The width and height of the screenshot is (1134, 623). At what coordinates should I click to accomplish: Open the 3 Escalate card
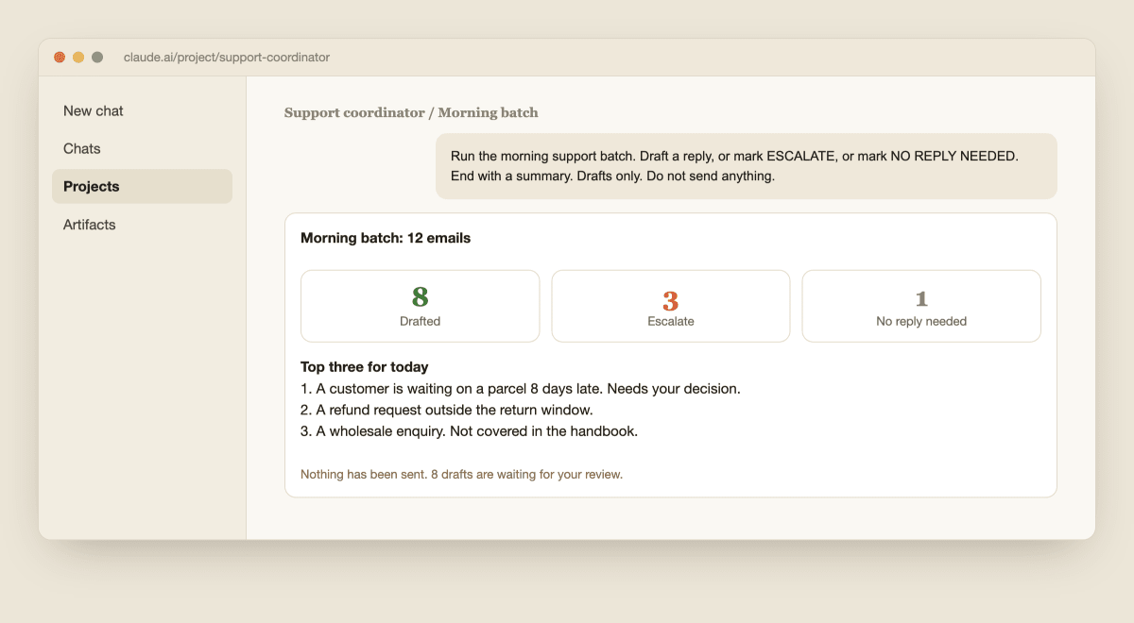pos(671,306)
